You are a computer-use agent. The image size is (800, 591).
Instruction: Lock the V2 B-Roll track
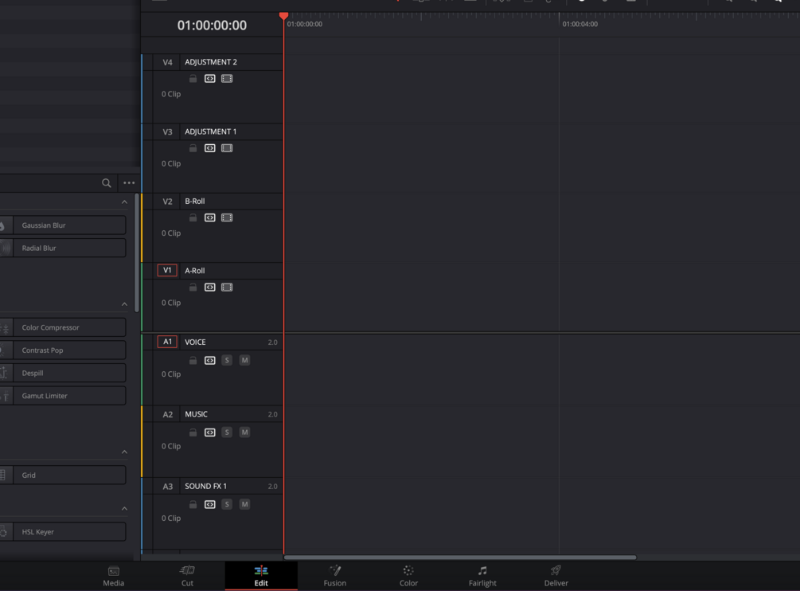(x=193, y=218)
